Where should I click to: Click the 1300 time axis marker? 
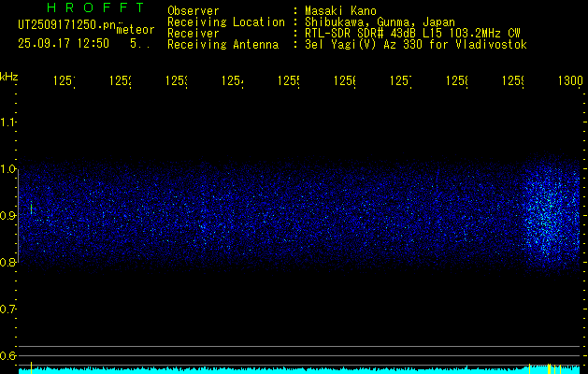coord(570,82)
